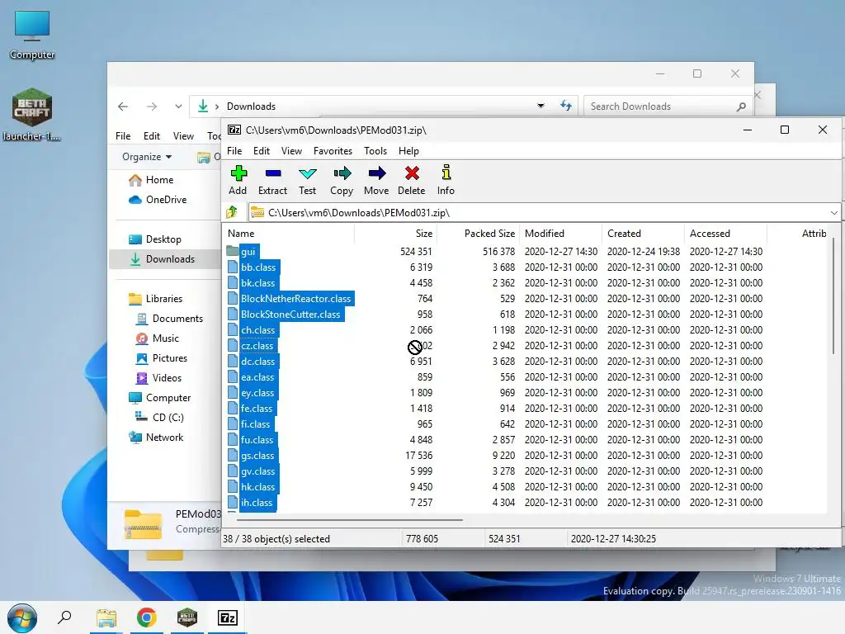Open the Organize dropdown in Explorer

pos(147,157)
